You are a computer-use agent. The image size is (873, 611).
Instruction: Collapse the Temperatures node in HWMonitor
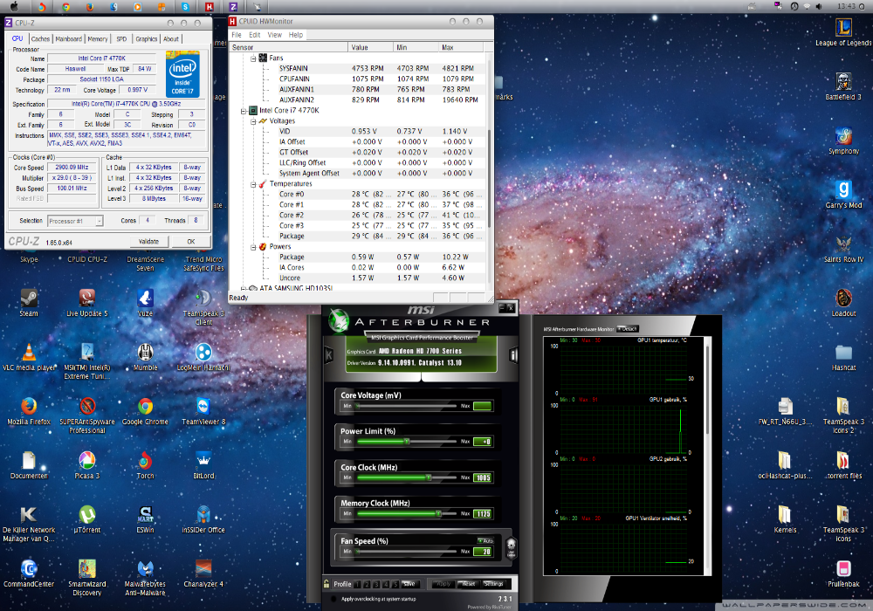[x=253, y=184]
